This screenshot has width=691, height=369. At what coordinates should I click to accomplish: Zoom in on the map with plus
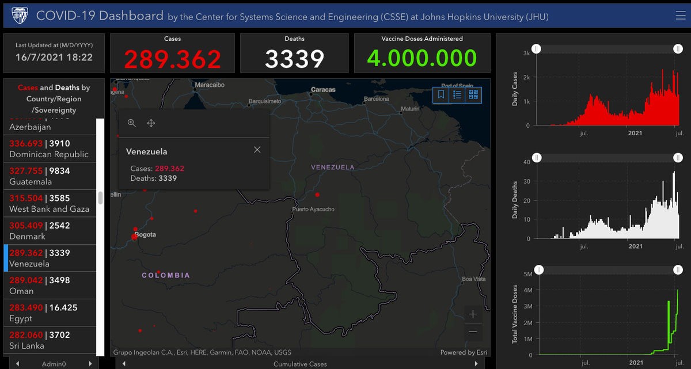click(473, 314)
